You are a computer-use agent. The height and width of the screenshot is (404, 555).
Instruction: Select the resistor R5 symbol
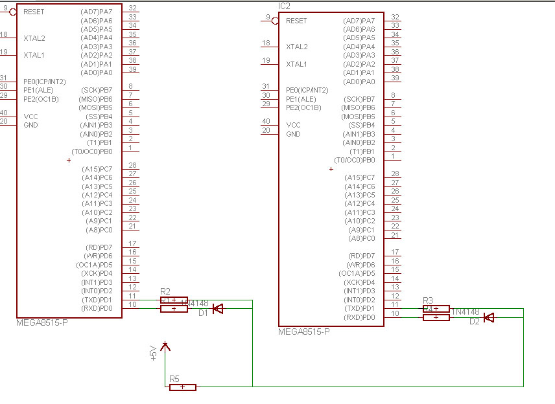[x=183, y=387]
